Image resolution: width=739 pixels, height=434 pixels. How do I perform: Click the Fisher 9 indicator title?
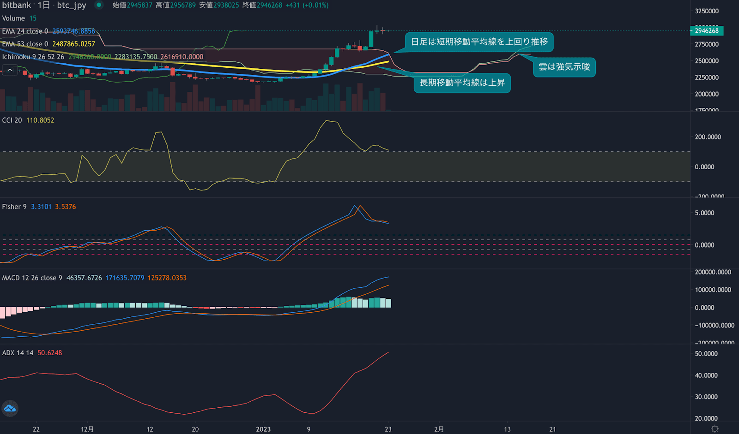click(14, 207)
